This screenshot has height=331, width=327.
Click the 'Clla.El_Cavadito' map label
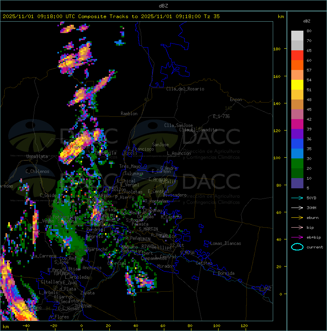tap(198, 130)
